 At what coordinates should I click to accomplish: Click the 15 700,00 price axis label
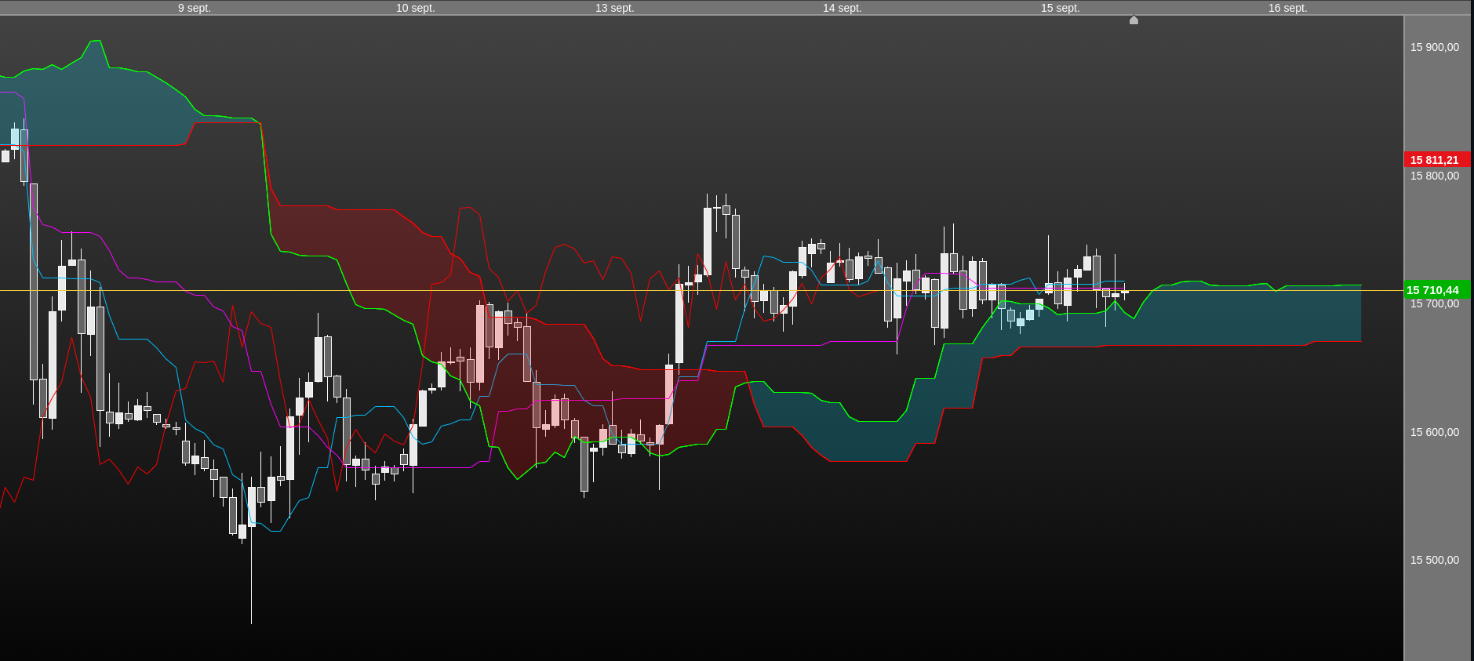pos(1435,304)
